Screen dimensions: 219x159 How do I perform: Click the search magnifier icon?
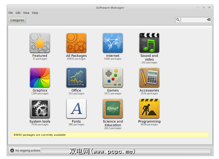[x=178, y=20]
